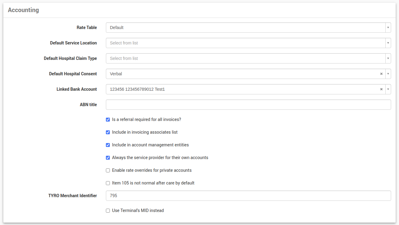
Task: Disable Always the service provider checkbox
Action: coord(108,158)
